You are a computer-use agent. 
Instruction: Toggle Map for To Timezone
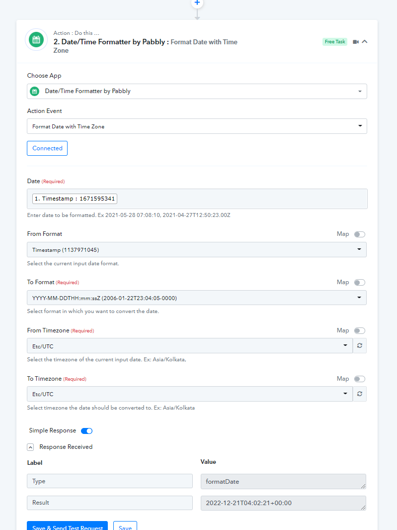point(360,379)
